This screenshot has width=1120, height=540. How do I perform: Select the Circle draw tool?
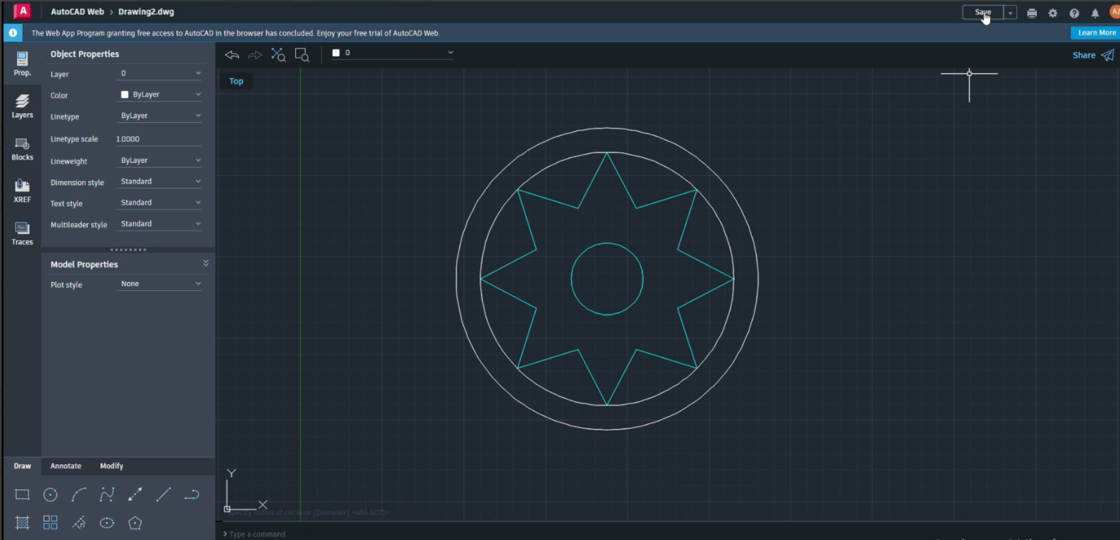(50, 495)
